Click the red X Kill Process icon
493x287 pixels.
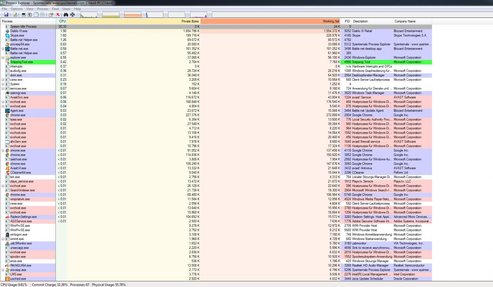[57, 15]
